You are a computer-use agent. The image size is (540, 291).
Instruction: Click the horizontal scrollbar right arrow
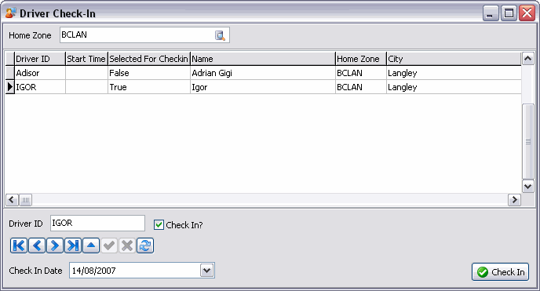(514, 200)
